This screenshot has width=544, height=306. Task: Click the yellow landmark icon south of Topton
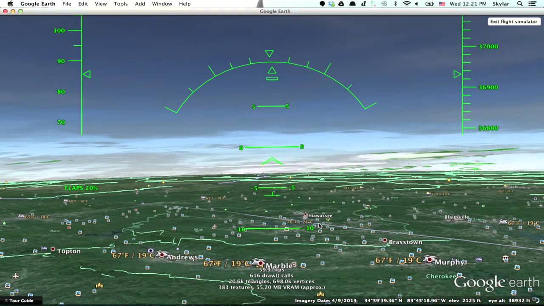(99, 285)
